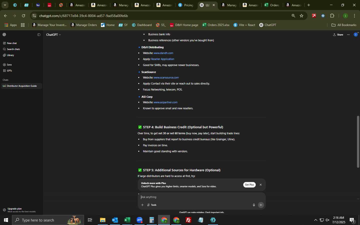The height and width of the screenshot is (225, 360).
Task: Open Outlook from the taskbar
Action: (x=115, y=220)
